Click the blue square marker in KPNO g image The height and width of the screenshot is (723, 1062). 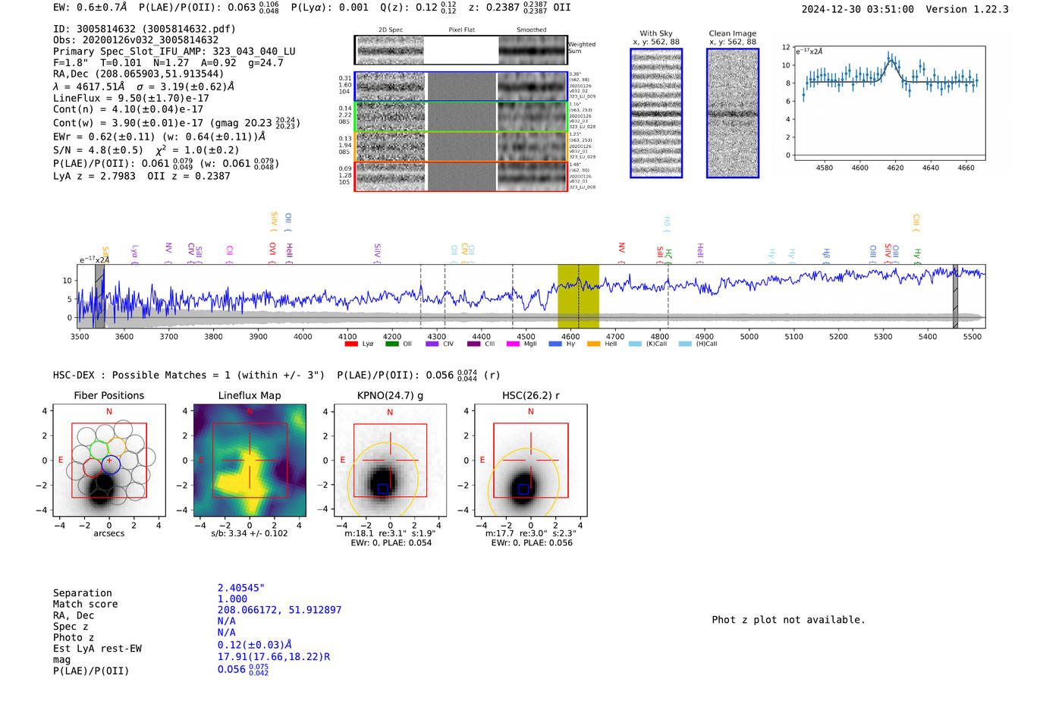[x=383, y=489]
